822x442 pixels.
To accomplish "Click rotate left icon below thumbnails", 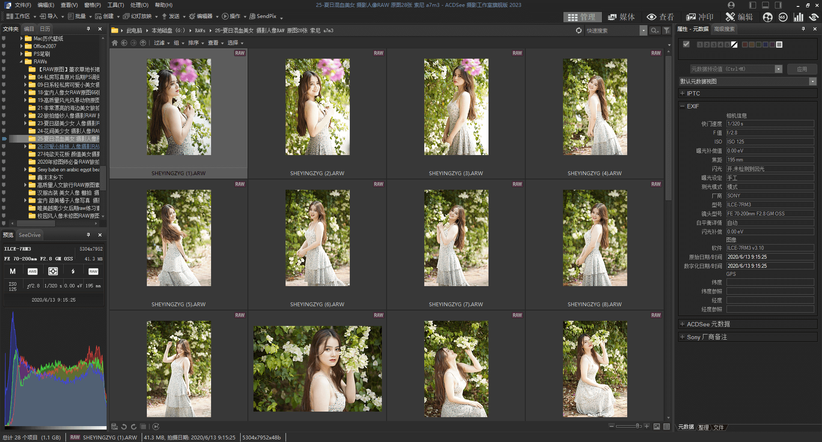I will pyautogui.click(x=124, y=427).
